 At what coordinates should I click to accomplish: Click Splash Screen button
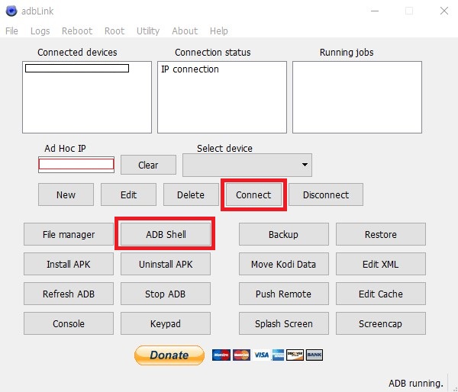tap(284, 323)
